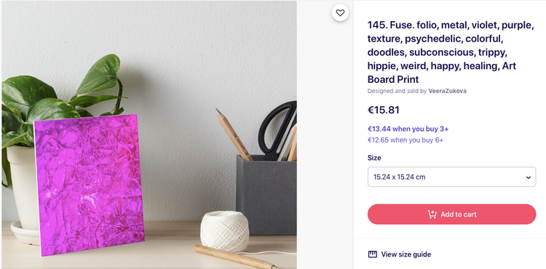Click the purple foil art board print
546x269 pixels.
tap(89, 184)
